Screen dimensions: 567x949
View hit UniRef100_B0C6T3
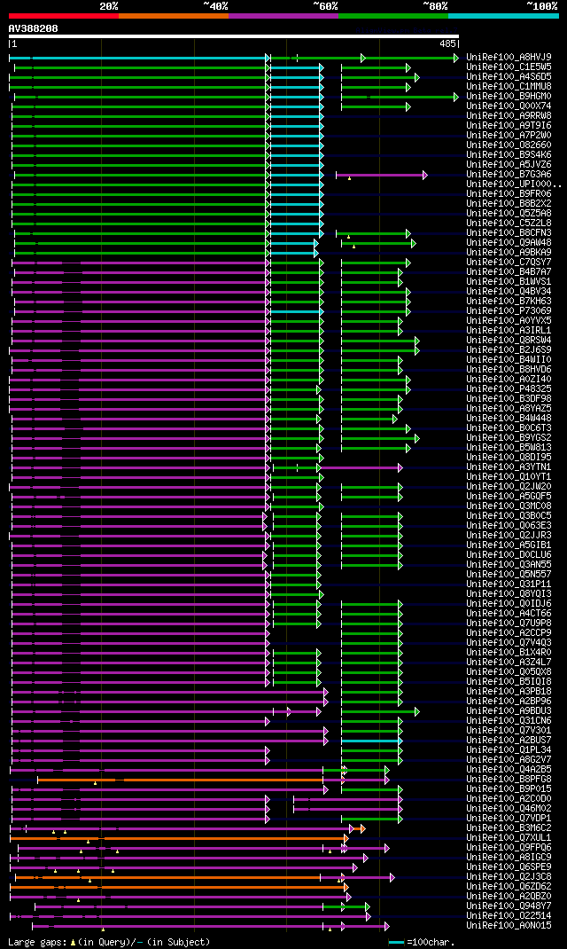pos(509,427)
